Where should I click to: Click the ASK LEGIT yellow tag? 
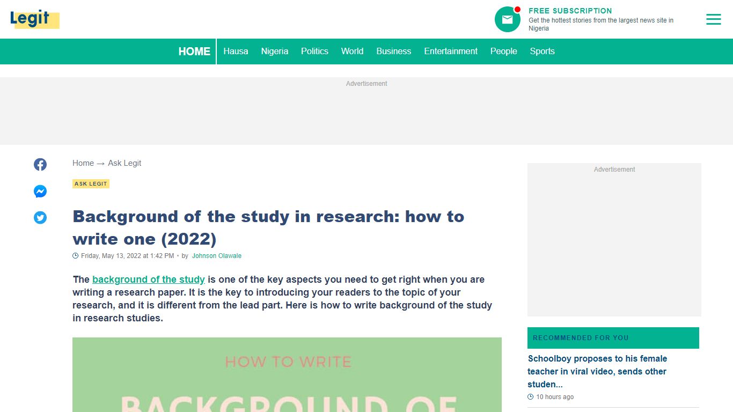click(91, 184)
